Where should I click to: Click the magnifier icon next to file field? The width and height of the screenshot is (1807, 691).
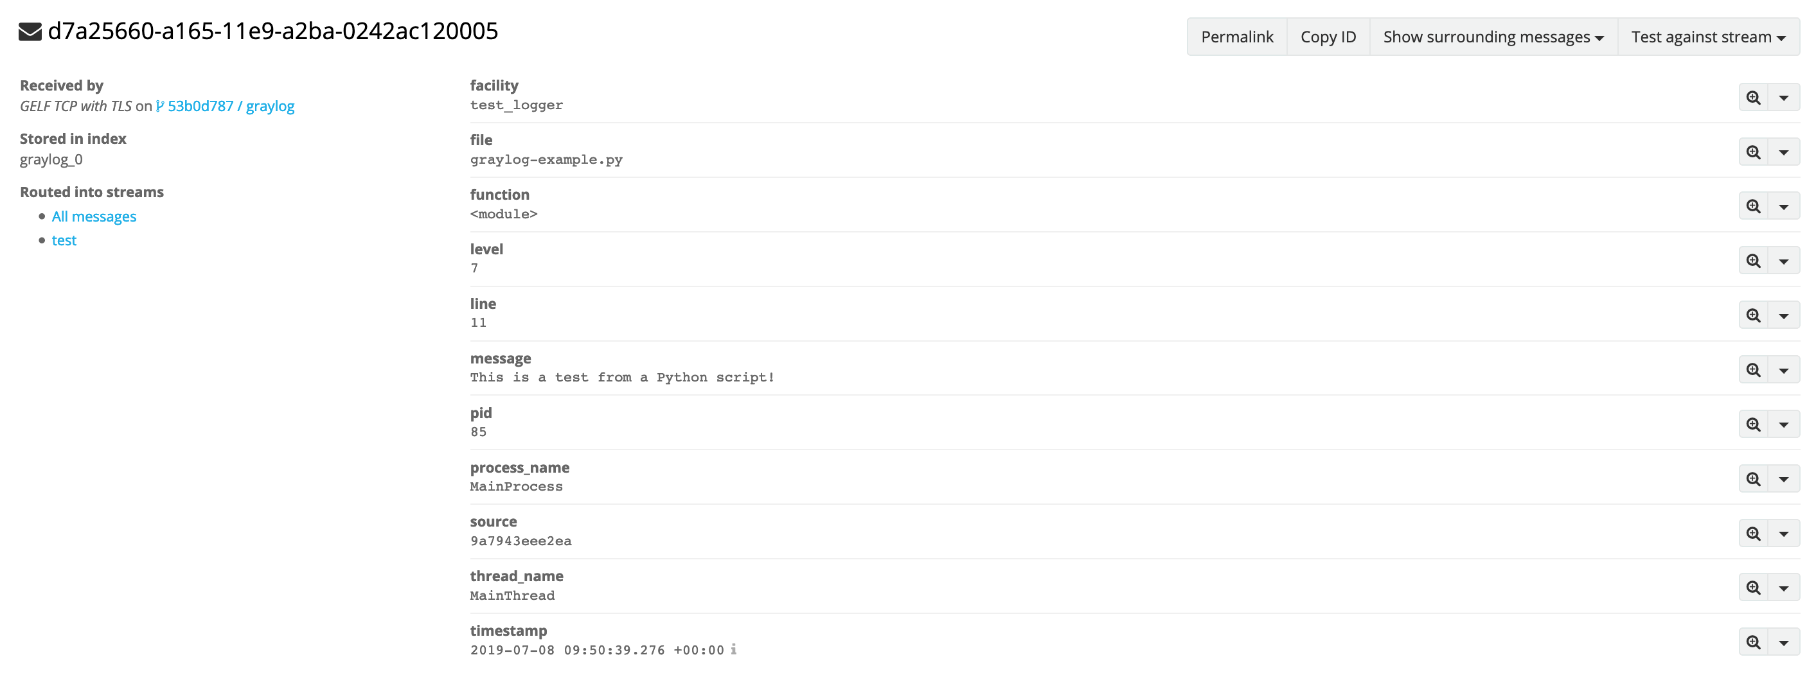[x=1753, y=152]
